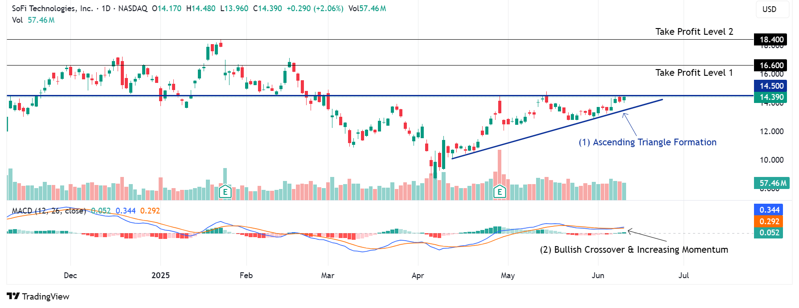The width and height of the screenshot is (799, 308).
Task: Click the open price O14.170 value
Action: (167, 8)
